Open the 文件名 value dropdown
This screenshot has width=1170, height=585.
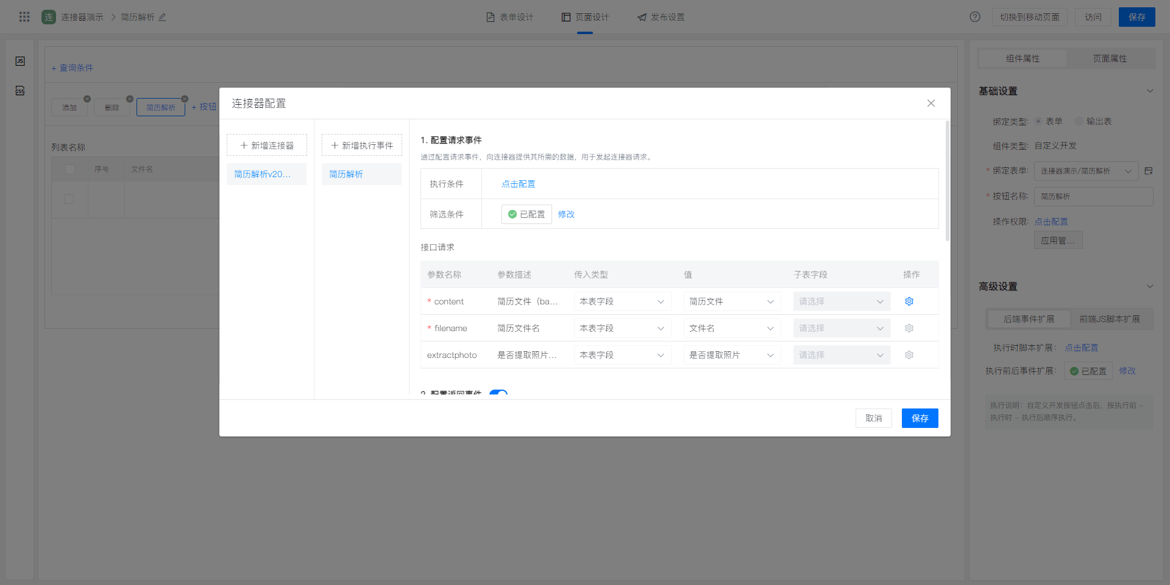(732, 328)
